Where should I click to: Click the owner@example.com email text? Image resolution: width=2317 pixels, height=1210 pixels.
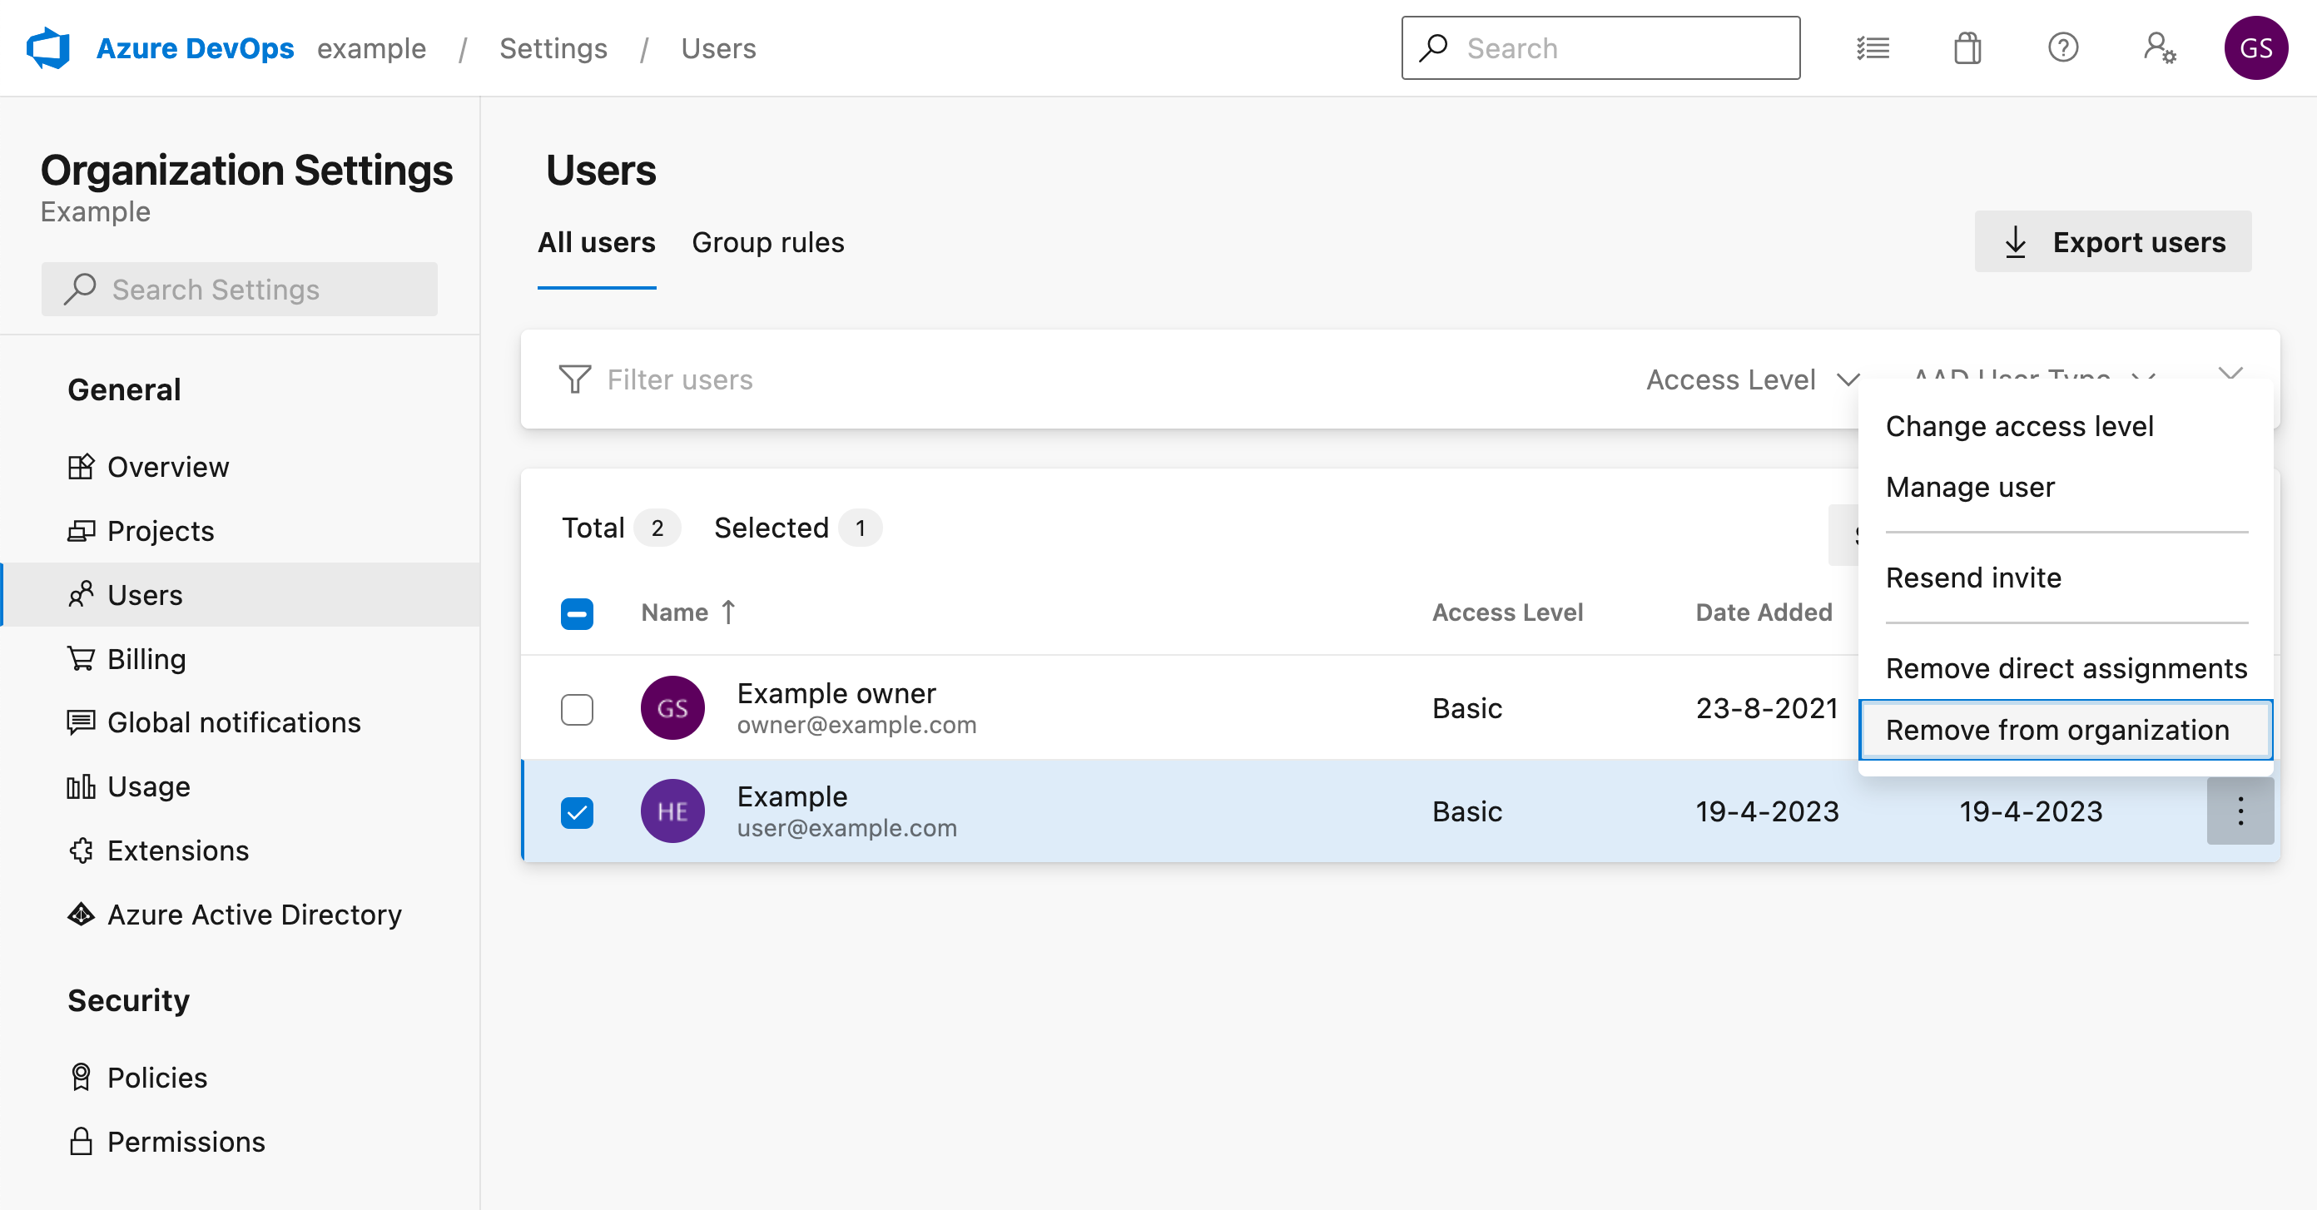coord(856,724)
